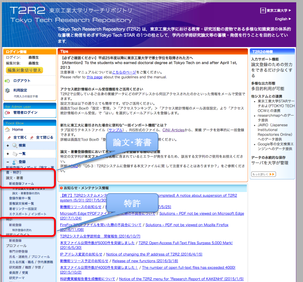Open the Surpass 5,000 Mark English link
This screenshot has width=303, height=282.
185,243
